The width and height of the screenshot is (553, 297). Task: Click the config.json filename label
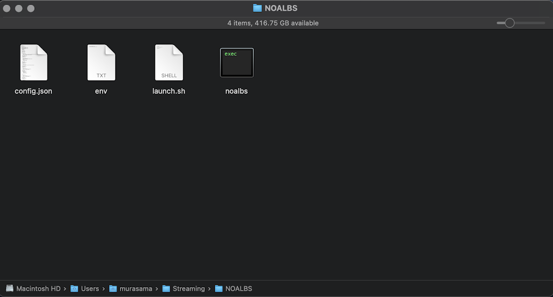tap(33, 91)
